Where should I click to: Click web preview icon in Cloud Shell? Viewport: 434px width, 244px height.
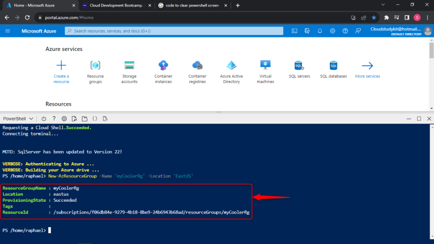(105, 119)
